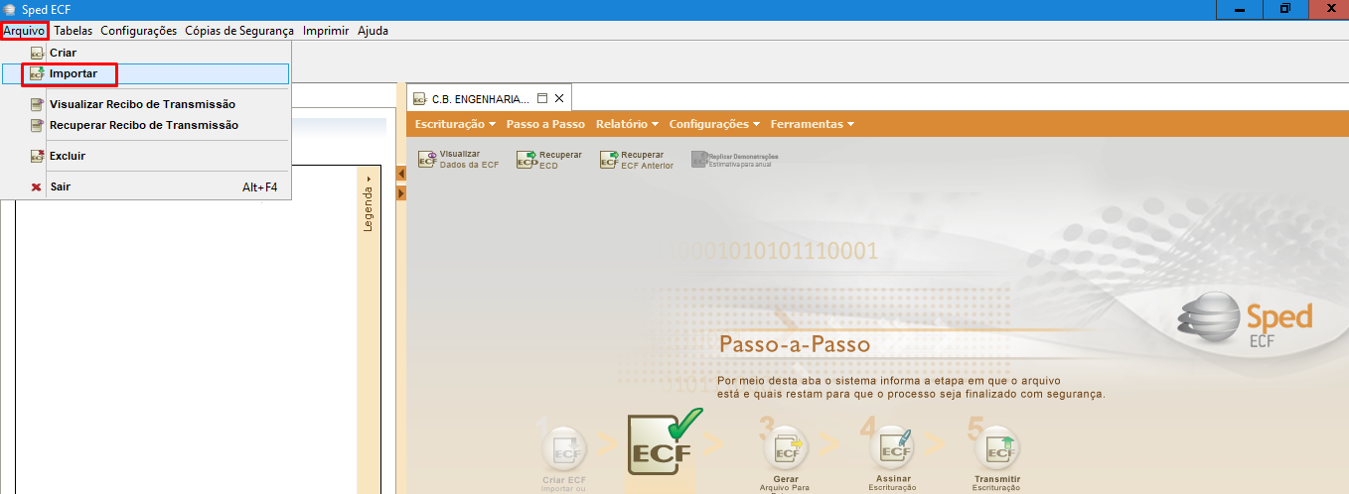Open the Ajuda menu
Screen dimensions: 1349x494
click(373, 31)
